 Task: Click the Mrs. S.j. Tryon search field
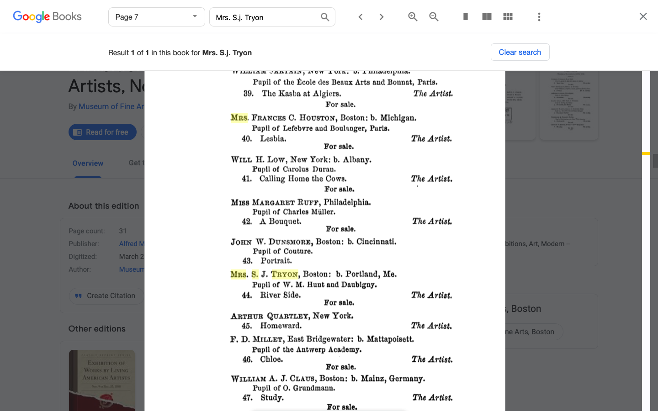[x=265, y=17]
